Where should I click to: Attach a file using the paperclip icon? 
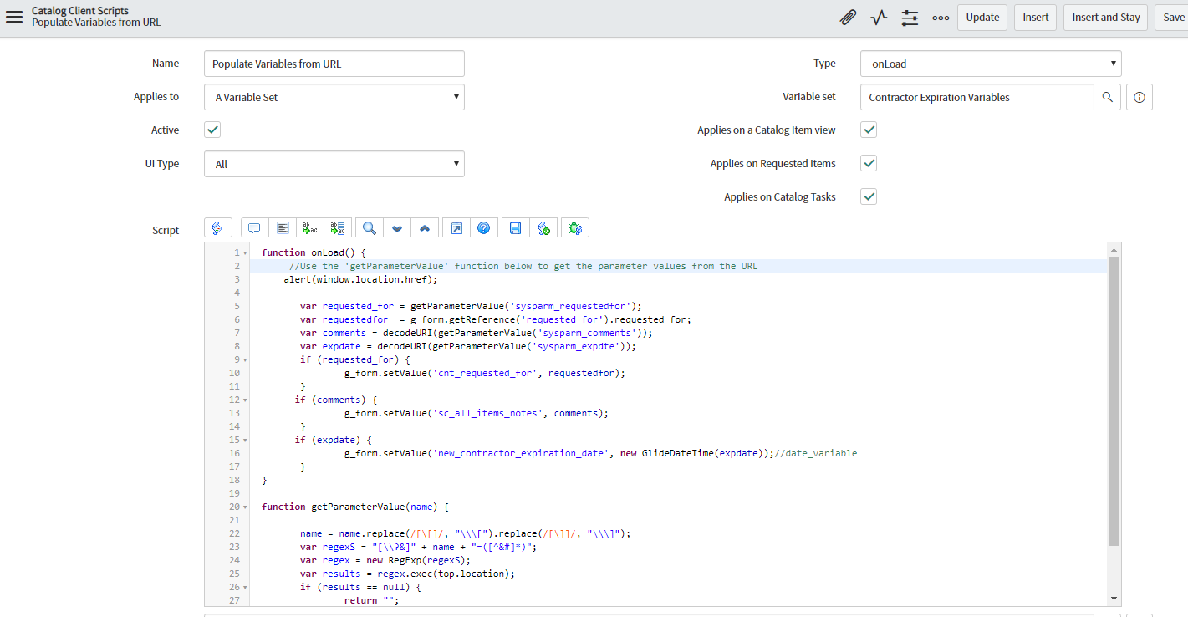(x=848, y=17)
